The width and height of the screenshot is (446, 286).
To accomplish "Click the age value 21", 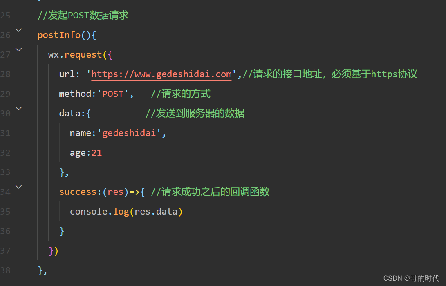I will (97, 153).
